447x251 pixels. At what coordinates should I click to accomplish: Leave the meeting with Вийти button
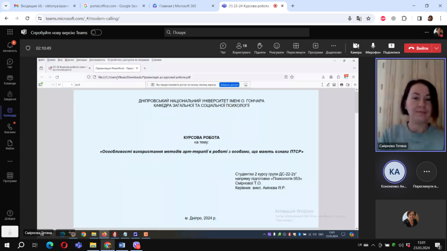tap(418, 48)
